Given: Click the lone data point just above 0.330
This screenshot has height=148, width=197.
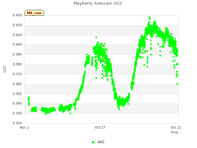Looking at the screenshot, I should tap(70, 113).
